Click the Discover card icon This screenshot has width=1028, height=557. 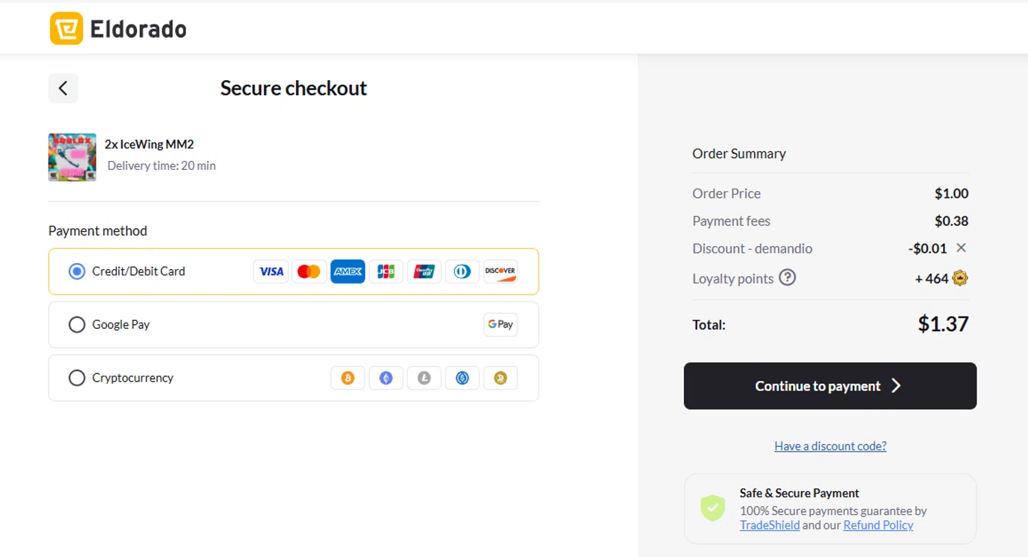[500, 271]
